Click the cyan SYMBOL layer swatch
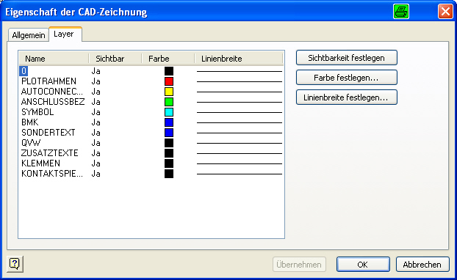Screen dimensions: 457x280 (x=169, y=112)
